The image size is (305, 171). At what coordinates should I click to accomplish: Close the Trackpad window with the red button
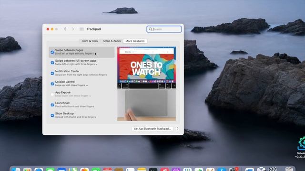pyautogui.click(x=48, y=29)
